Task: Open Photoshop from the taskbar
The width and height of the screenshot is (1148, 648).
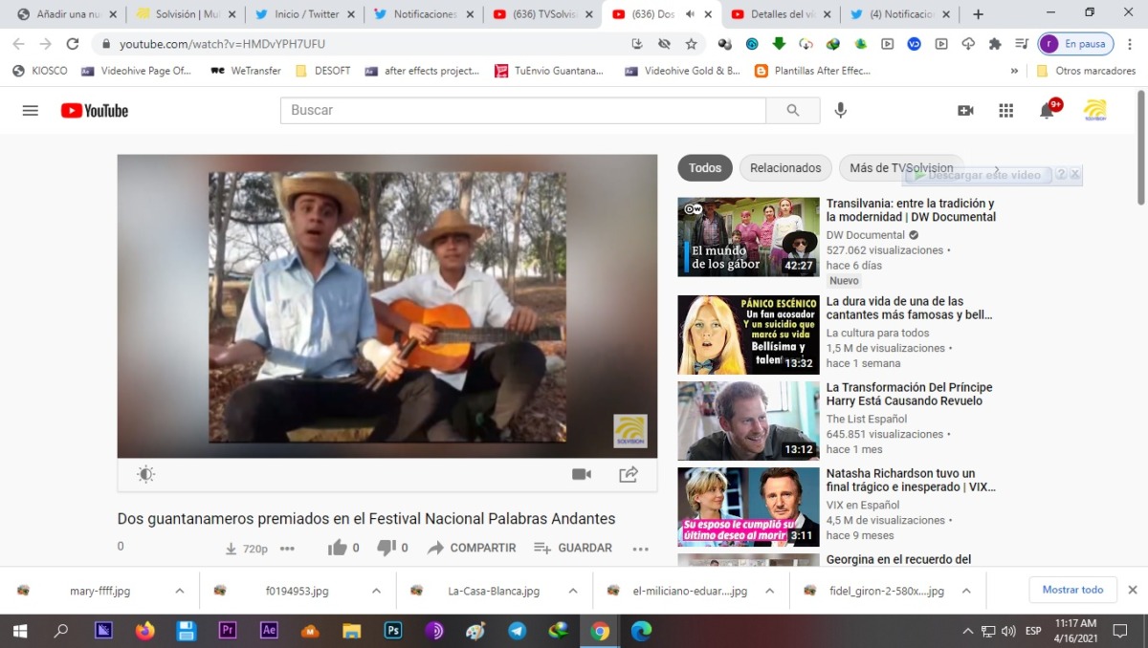Action: click(x=392, y=631)
